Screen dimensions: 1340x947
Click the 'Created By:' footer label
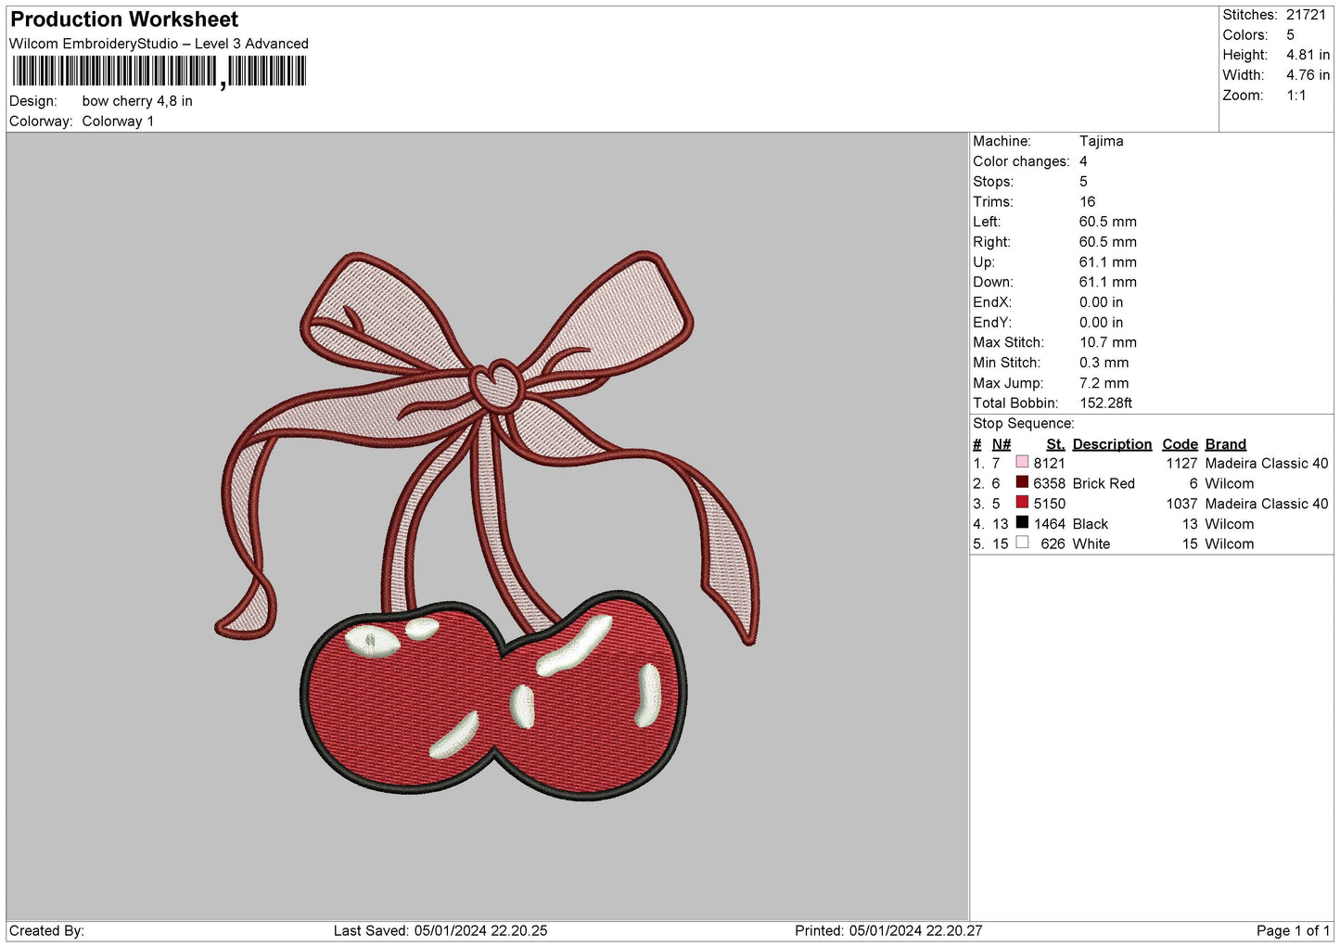(x=46, y=931)
